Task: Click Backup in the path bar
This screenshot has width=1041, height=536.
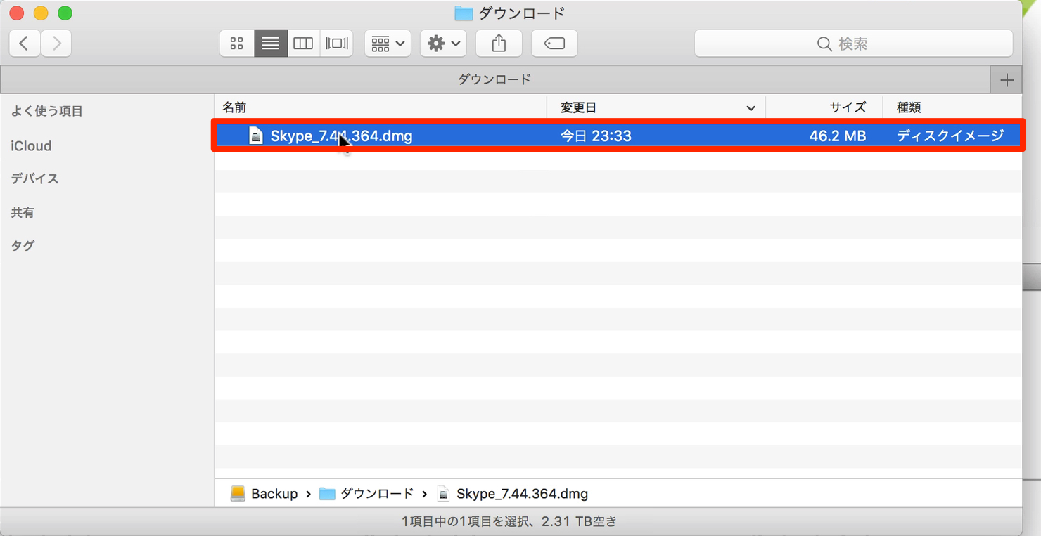Action: pos(274,494)
